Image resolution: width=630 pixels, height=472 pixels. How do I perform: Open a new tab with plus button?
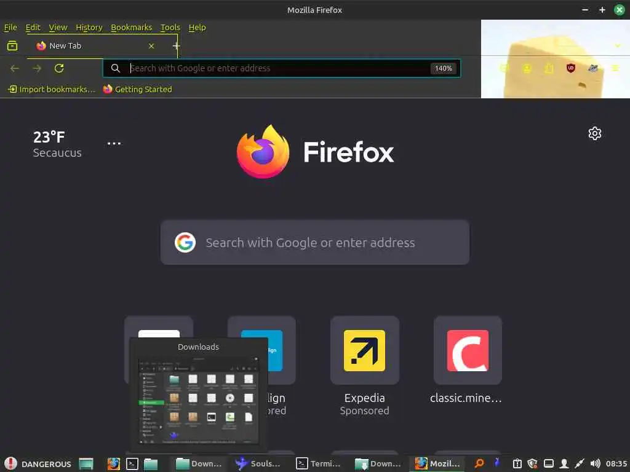pos(176,45)
